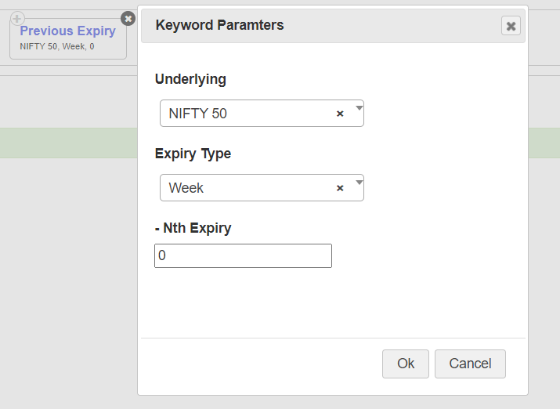560x409 pixels.
Task: Clear the NIFTY 50 underlying selection
Action: point(340,114)
